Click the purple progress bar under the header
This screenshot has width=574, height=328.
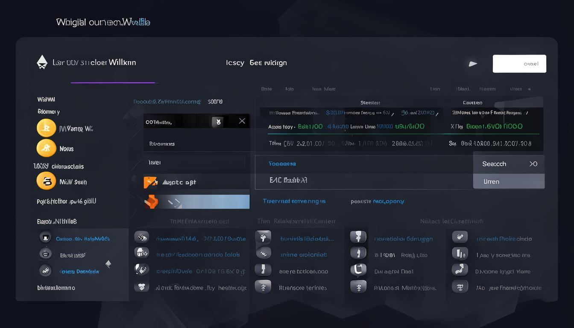click(x=113, y=82)
